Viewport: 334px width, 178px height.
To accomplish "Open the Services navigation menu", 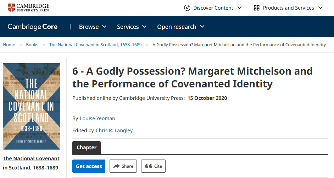I will click(132, 27).
